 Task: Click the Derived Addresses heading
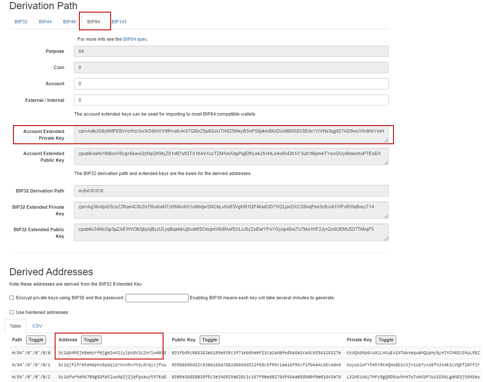coord(51,272)
